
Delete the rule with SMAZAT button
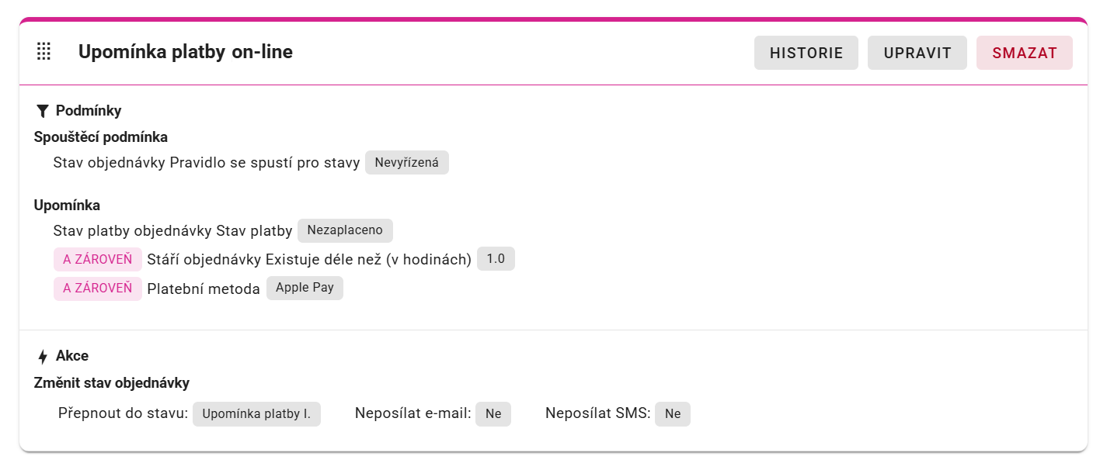click(x=1025, y=53)
